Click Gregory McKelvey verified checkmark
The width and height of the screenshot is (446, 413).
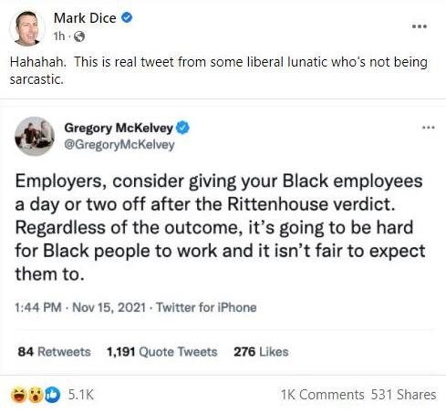click(x=183, y=128)
